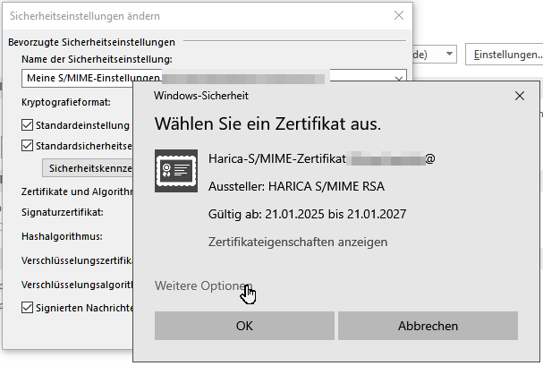543x366 pixels.
Task: Open Sicherheitskennzeichen button
Action: click(x=88, y=168)
